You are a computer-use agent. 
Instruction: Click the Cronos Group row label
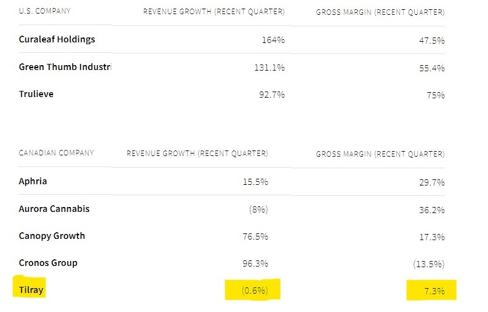tap(48, 263)
